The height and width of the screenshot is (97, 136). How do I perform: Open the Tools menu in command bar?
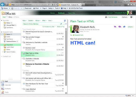pyautogui.click(x=57, y=8)
